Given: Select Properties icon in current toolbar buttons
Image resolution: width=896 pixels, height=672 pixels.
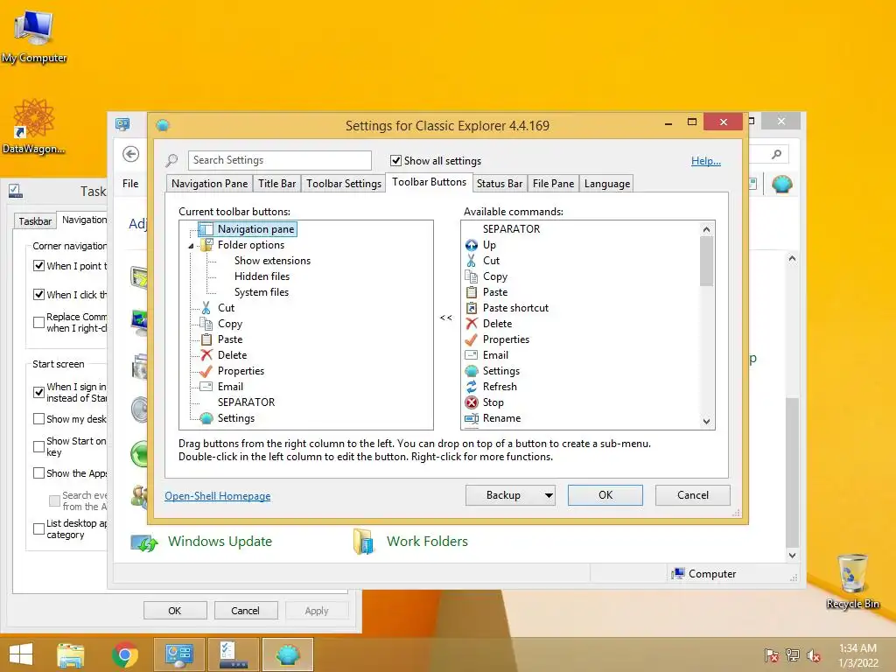Looking at the screenshot, I should pos(206,371).
